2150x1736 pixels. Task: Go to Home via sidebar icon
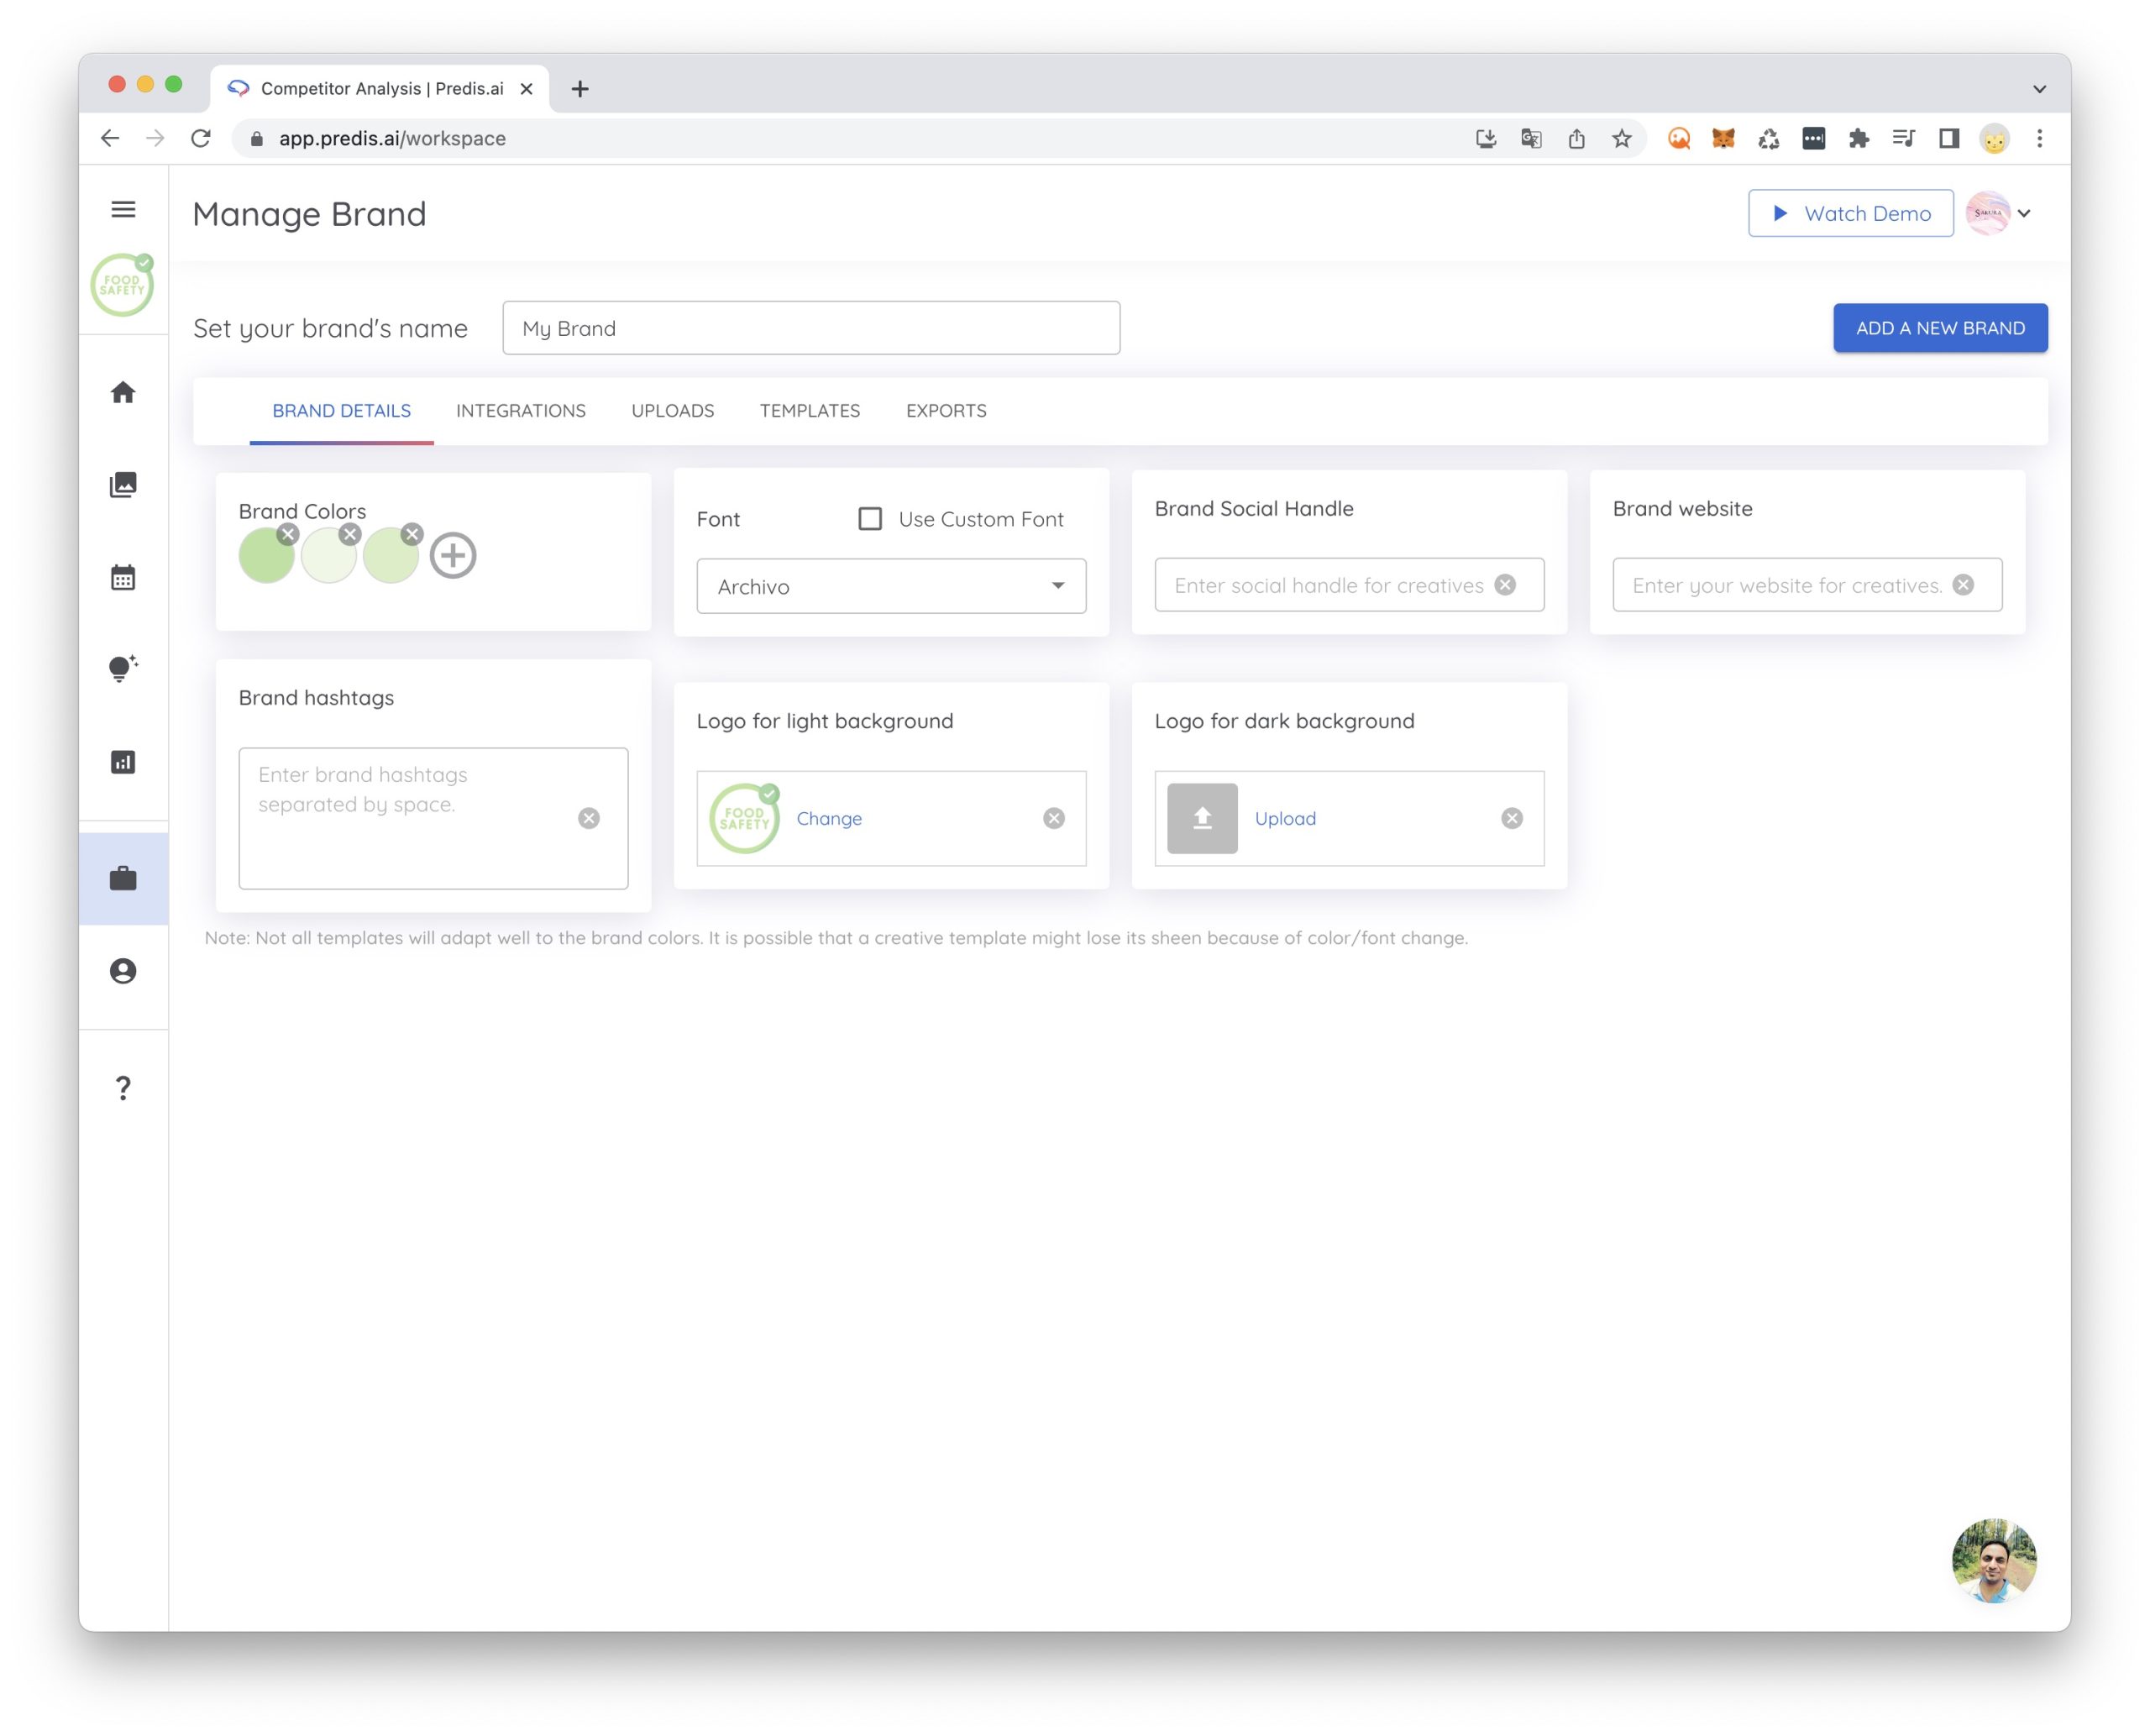(123, 392)
